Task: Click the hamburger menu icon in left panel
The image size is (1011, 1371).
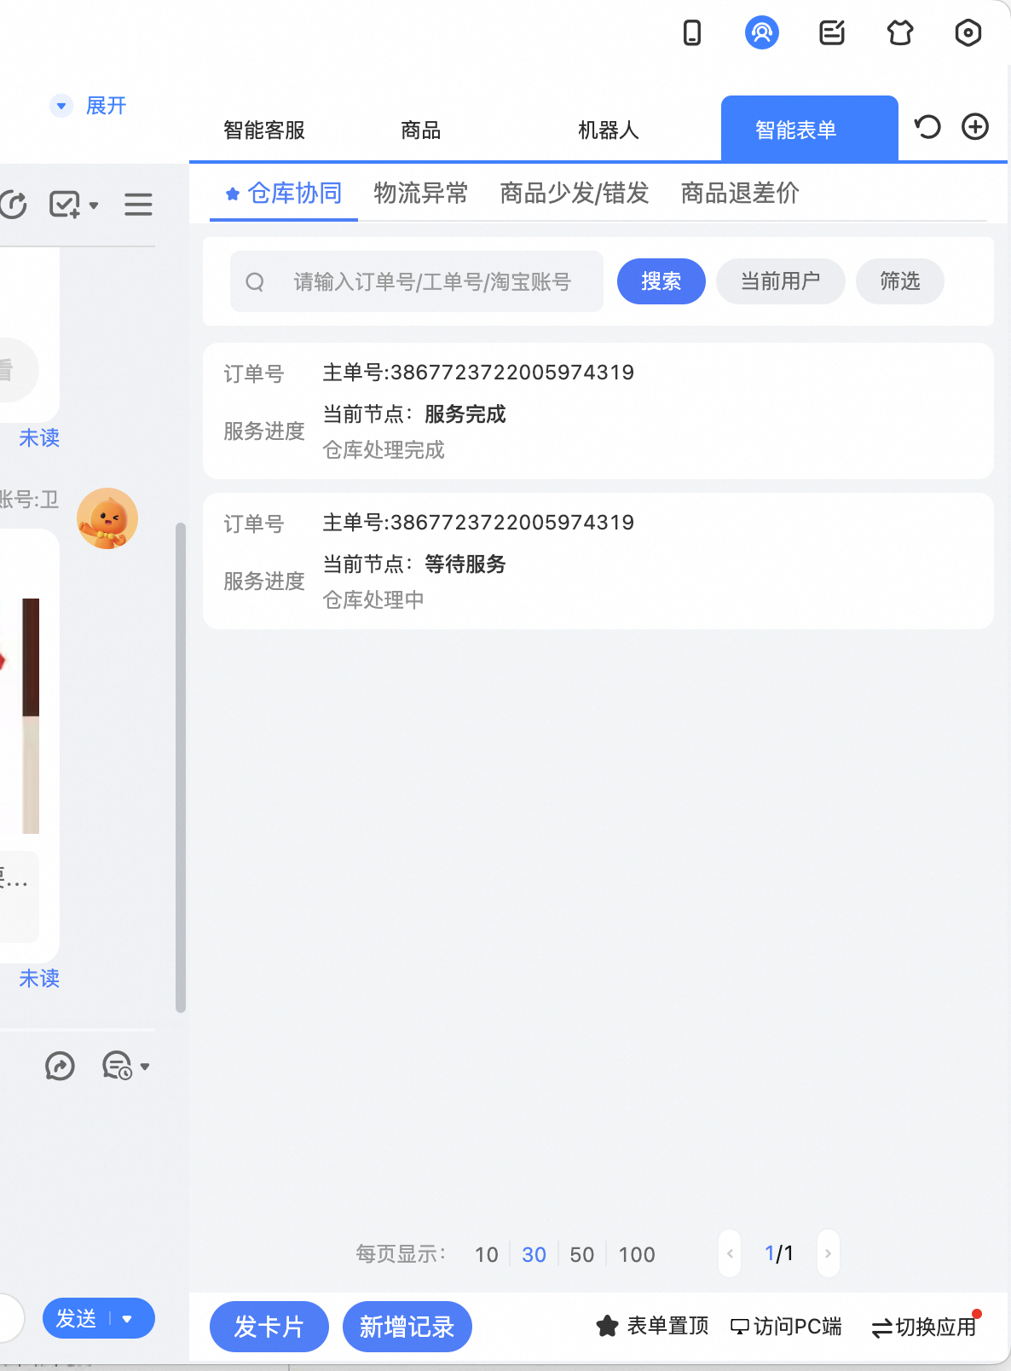Action: click(x=138, y=205)
